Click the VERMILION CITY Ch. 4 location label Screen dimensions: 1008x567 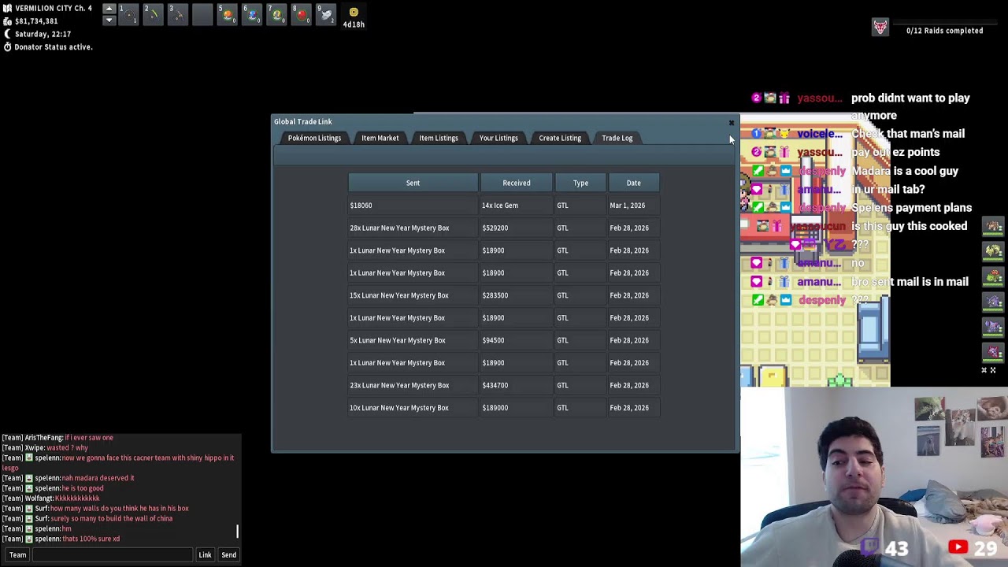(x=54, y=9)
